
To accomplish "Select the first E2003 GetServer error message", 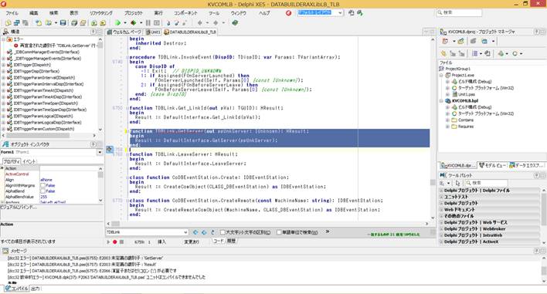I will pyautogui.click(x=85, y=259).
